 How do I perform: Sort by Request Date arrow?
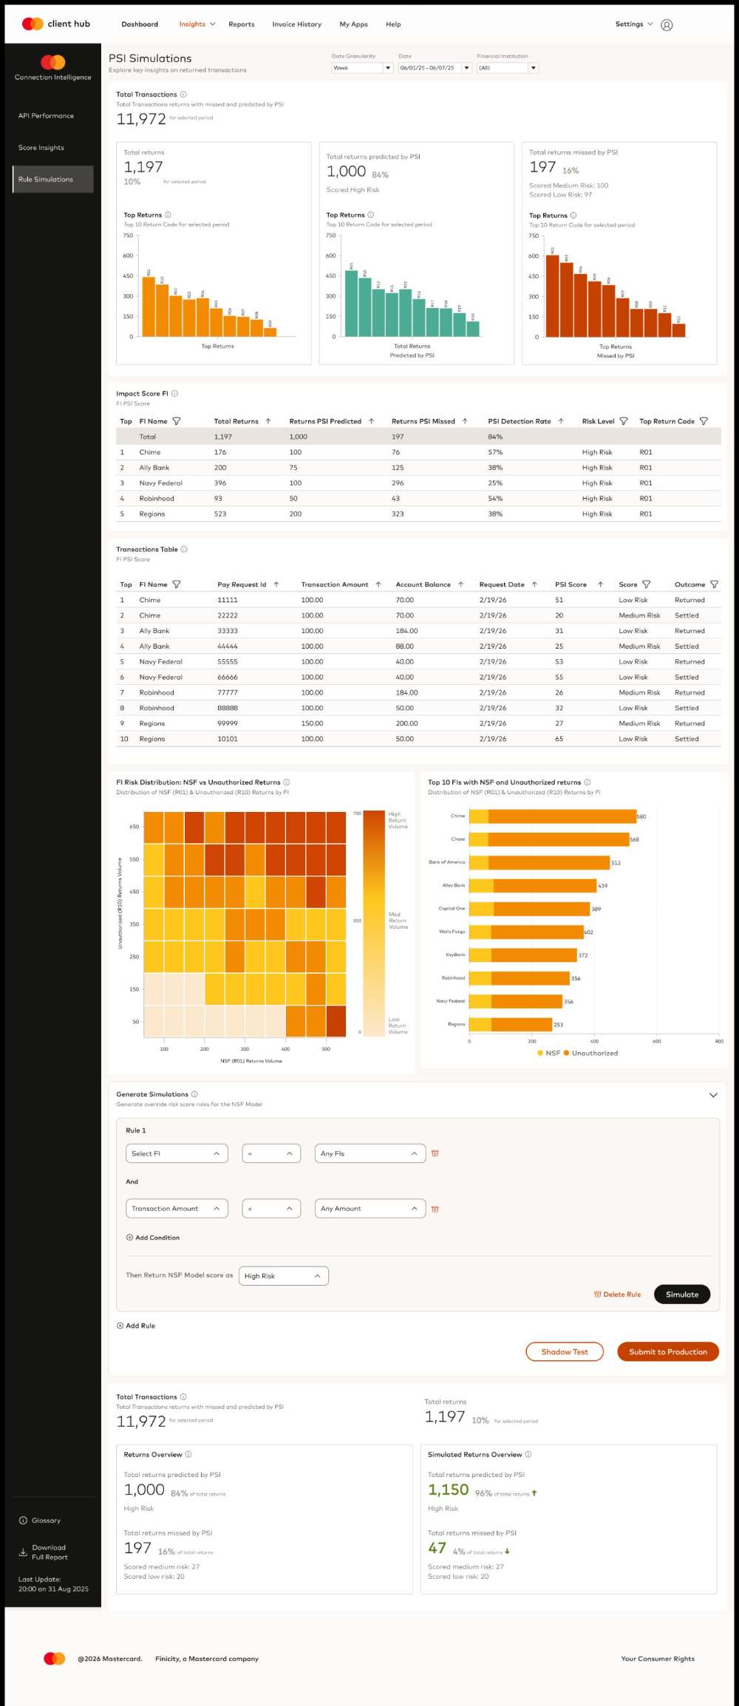point(534,584)
